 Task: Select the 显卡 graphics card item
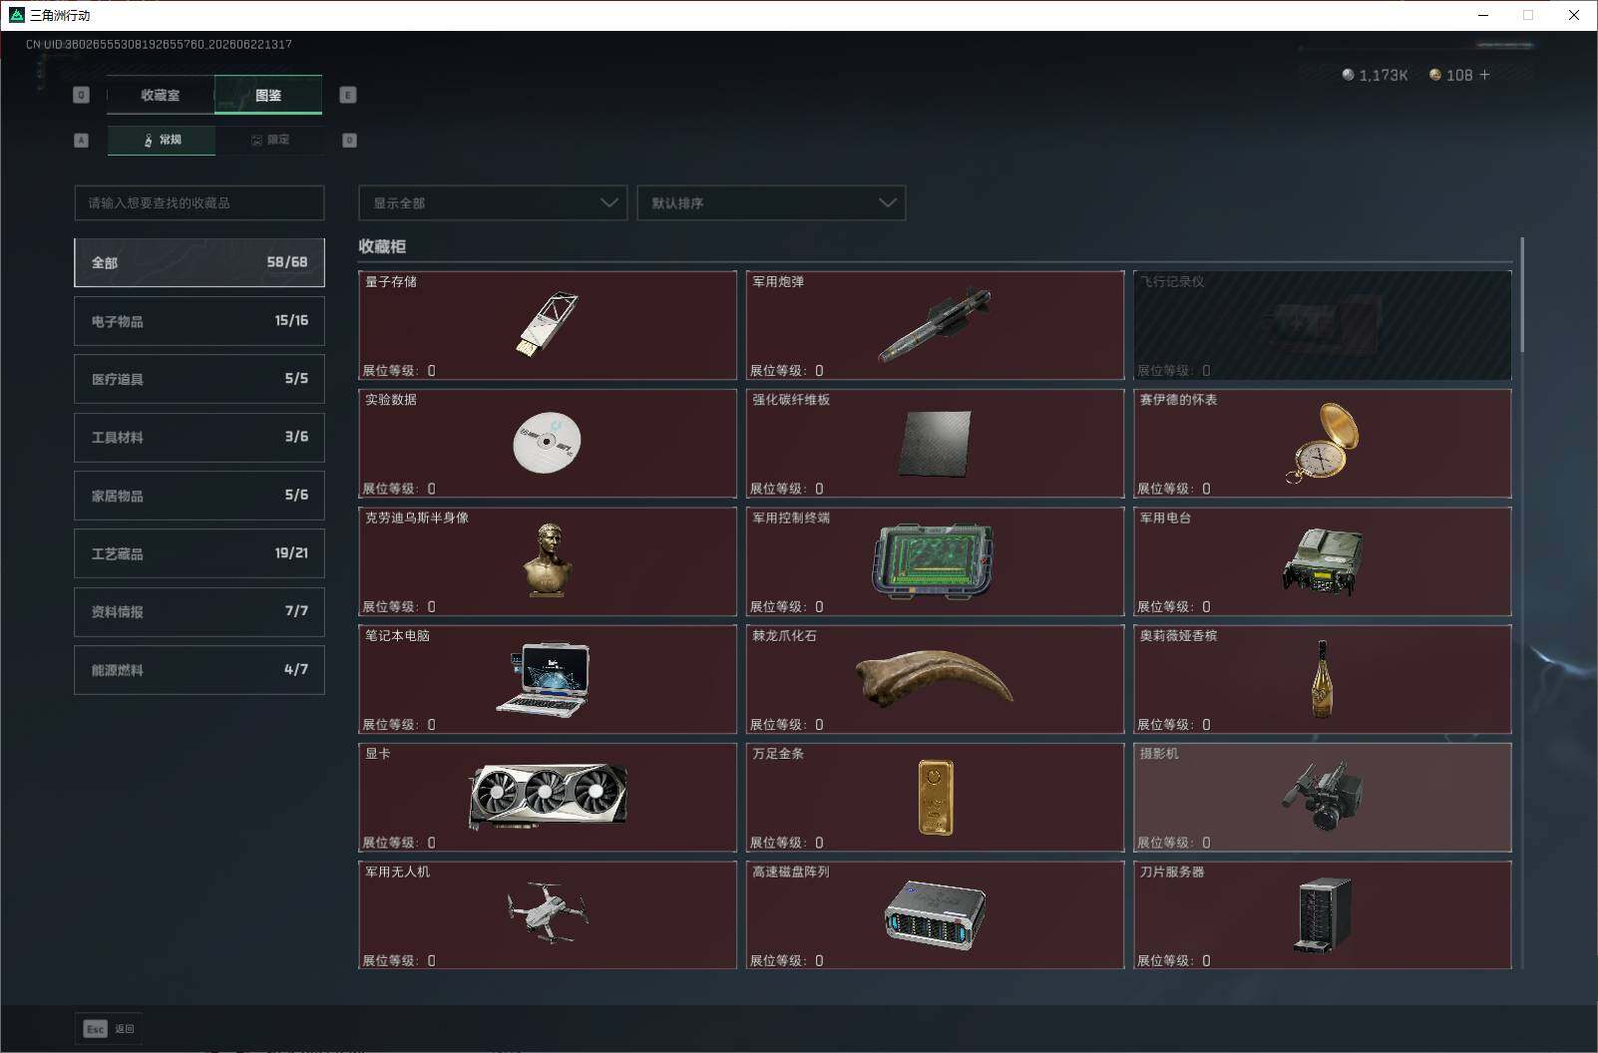pos(548,797)
